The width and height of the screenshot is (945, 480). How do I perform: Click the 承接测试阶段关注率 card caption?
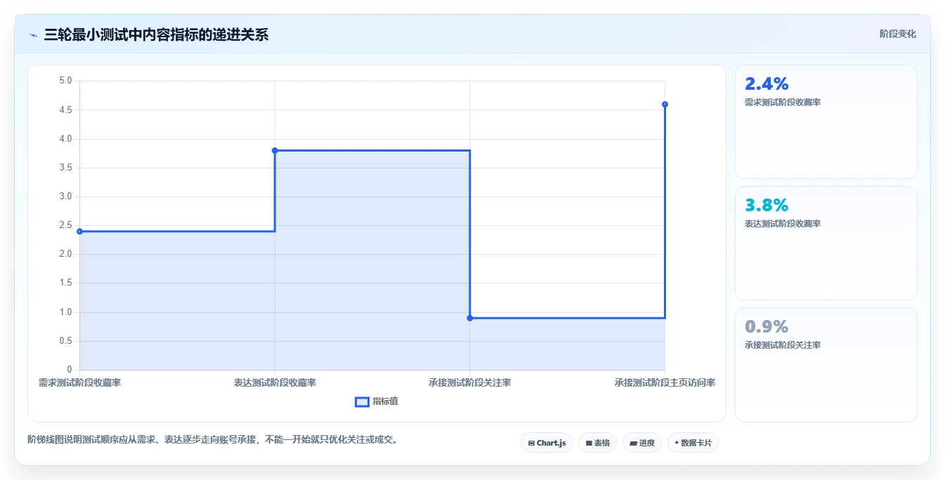[x=783, y=345]
